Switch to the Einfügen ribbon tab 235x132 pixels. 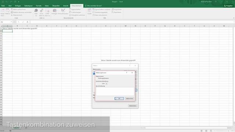pyautogui.click(x=18, y=6)
